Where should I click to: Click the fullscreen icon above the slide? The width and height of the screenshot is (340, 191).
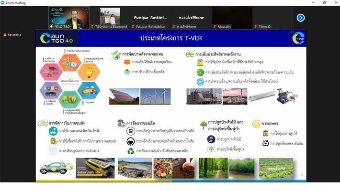pyautogui.click(x=293, y=32)
